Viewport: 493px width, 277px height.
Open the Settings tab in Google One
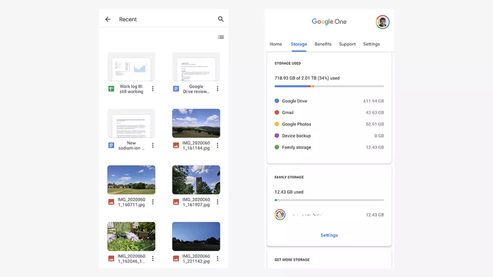coord(372,44)
